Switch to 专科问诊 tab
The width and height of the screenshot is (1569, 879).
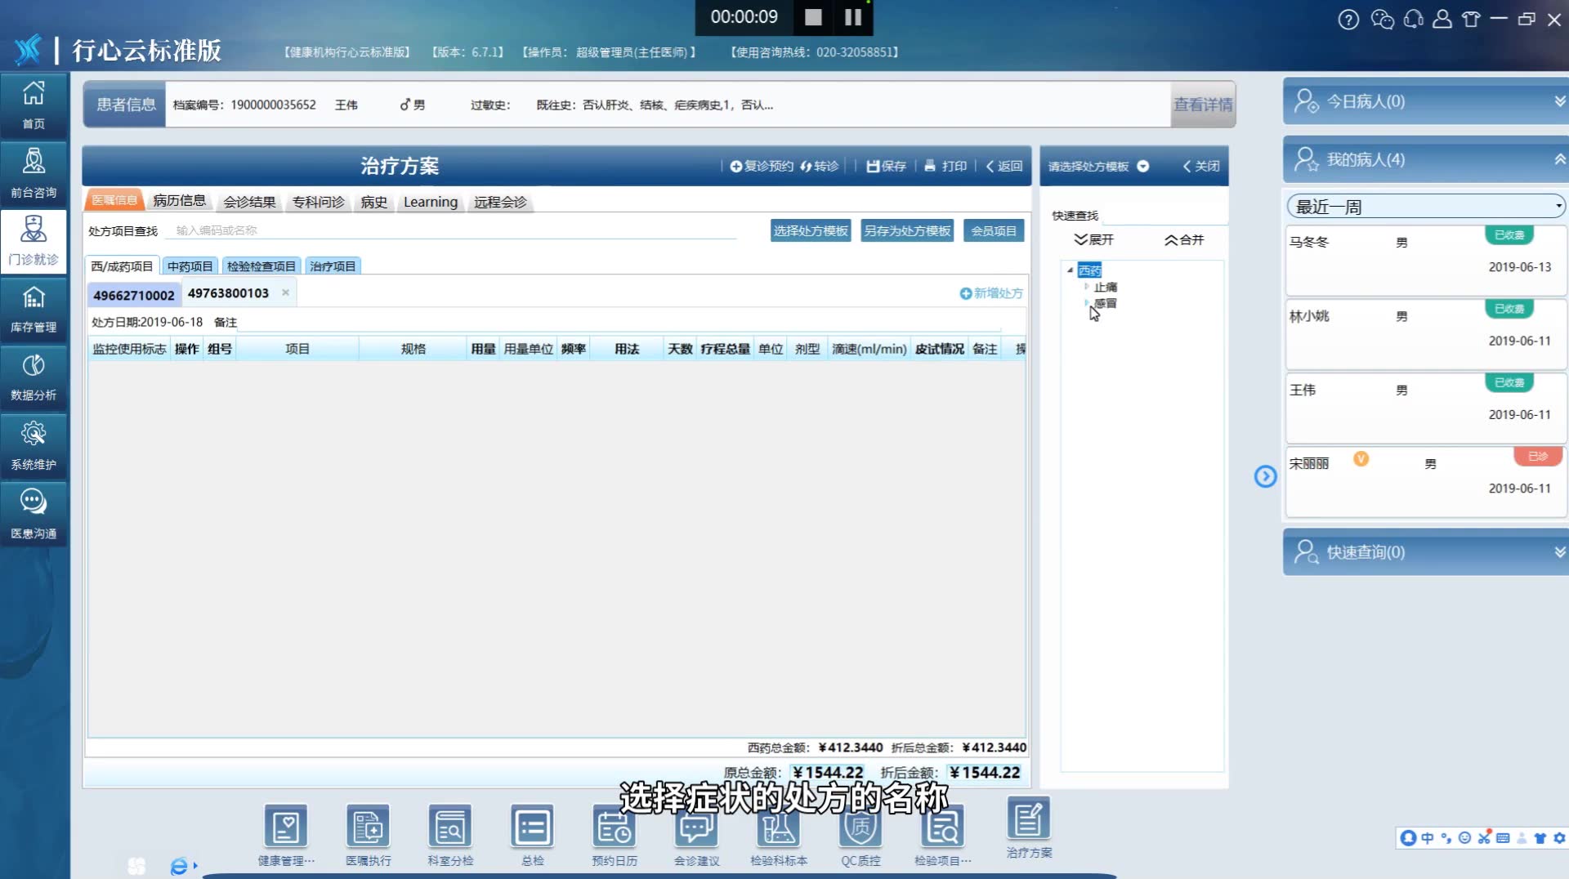(x=318, y=201)
